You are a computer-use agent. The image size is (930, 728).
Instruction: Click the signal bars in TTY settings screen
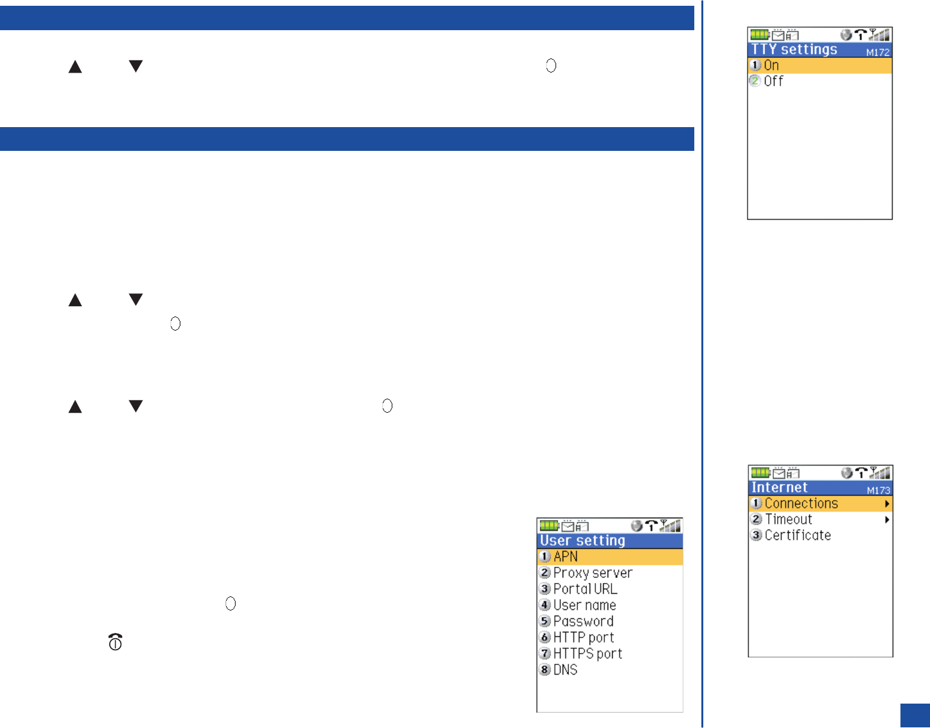[x=880, y=35]
